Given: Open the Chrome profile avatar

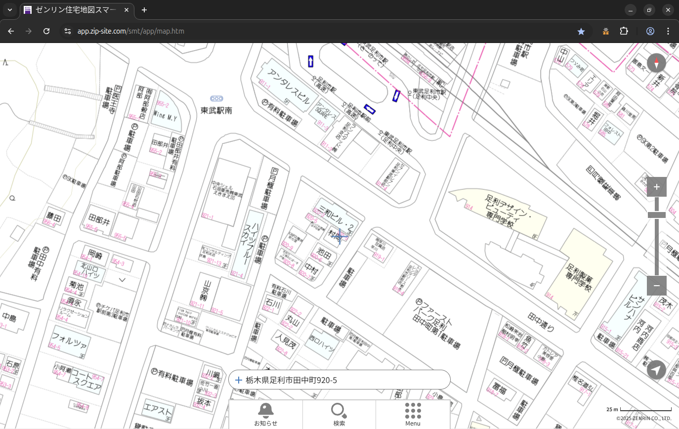Looking at the screenshot, I should tap(650, 31).
